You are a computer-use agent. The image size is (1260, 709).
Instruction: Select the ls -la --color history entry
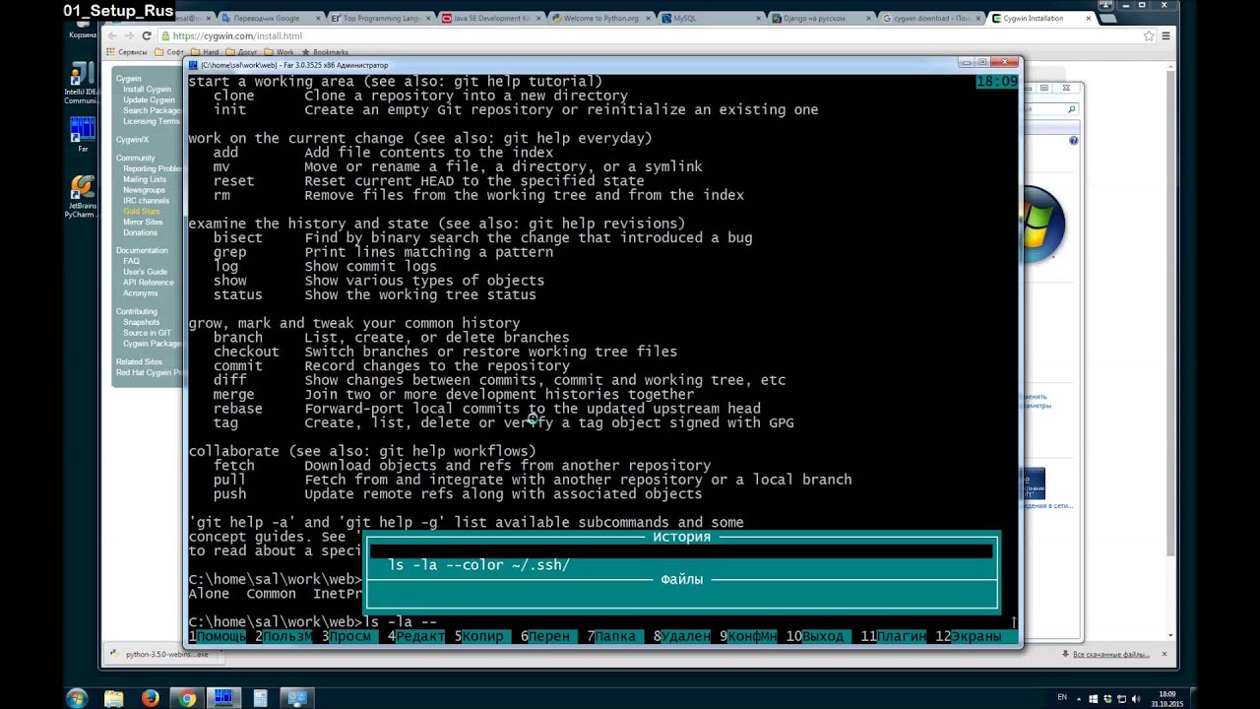479,565
